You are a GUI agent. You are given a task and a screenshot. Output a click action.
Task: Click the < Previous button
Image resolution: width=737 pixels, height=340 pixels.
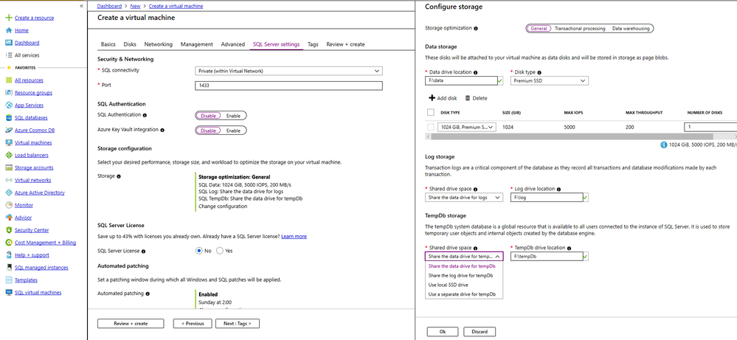pos(193,324)
